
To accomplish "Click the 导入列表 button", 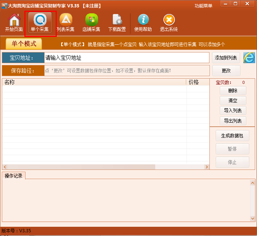I will pos(233,110).
